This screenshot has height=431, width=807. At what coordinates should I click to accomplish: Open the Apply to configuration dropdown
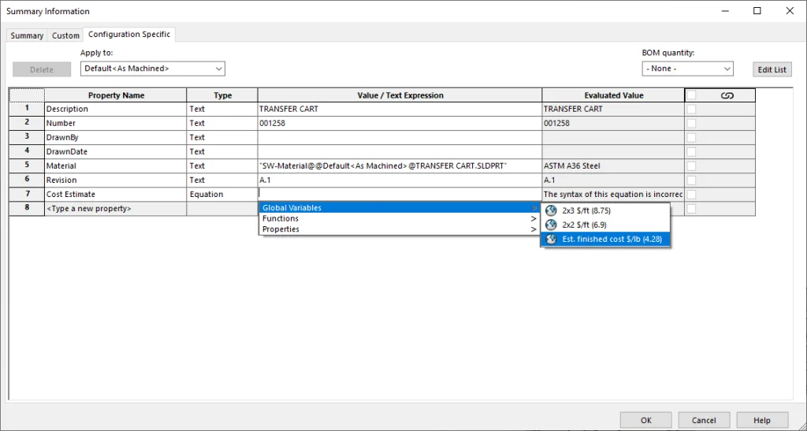point(153,69)
